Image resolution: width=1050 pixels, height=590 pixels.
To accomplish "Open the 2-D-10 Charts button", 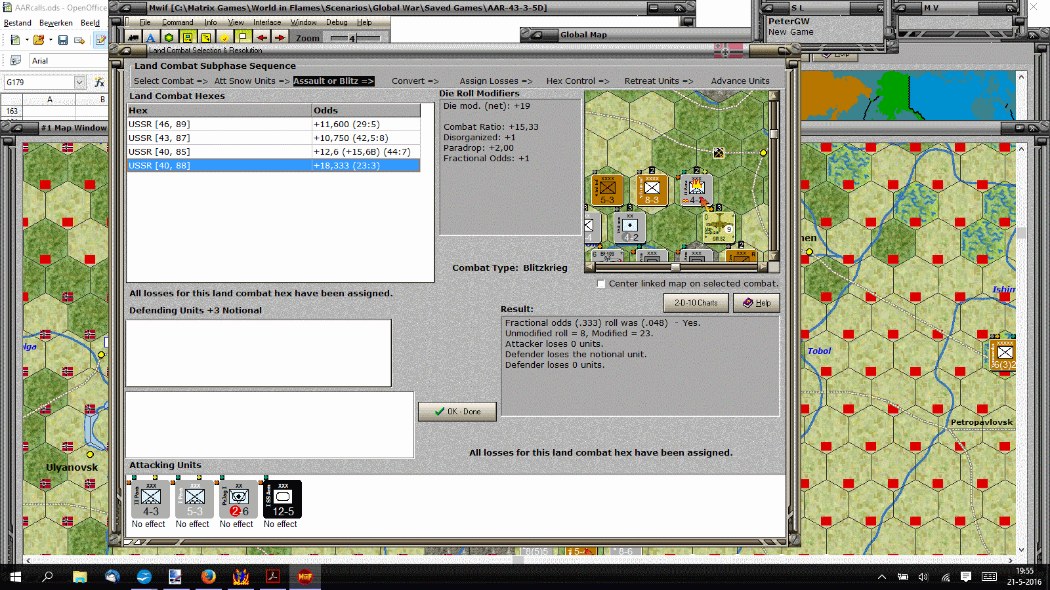I will 696,303.
